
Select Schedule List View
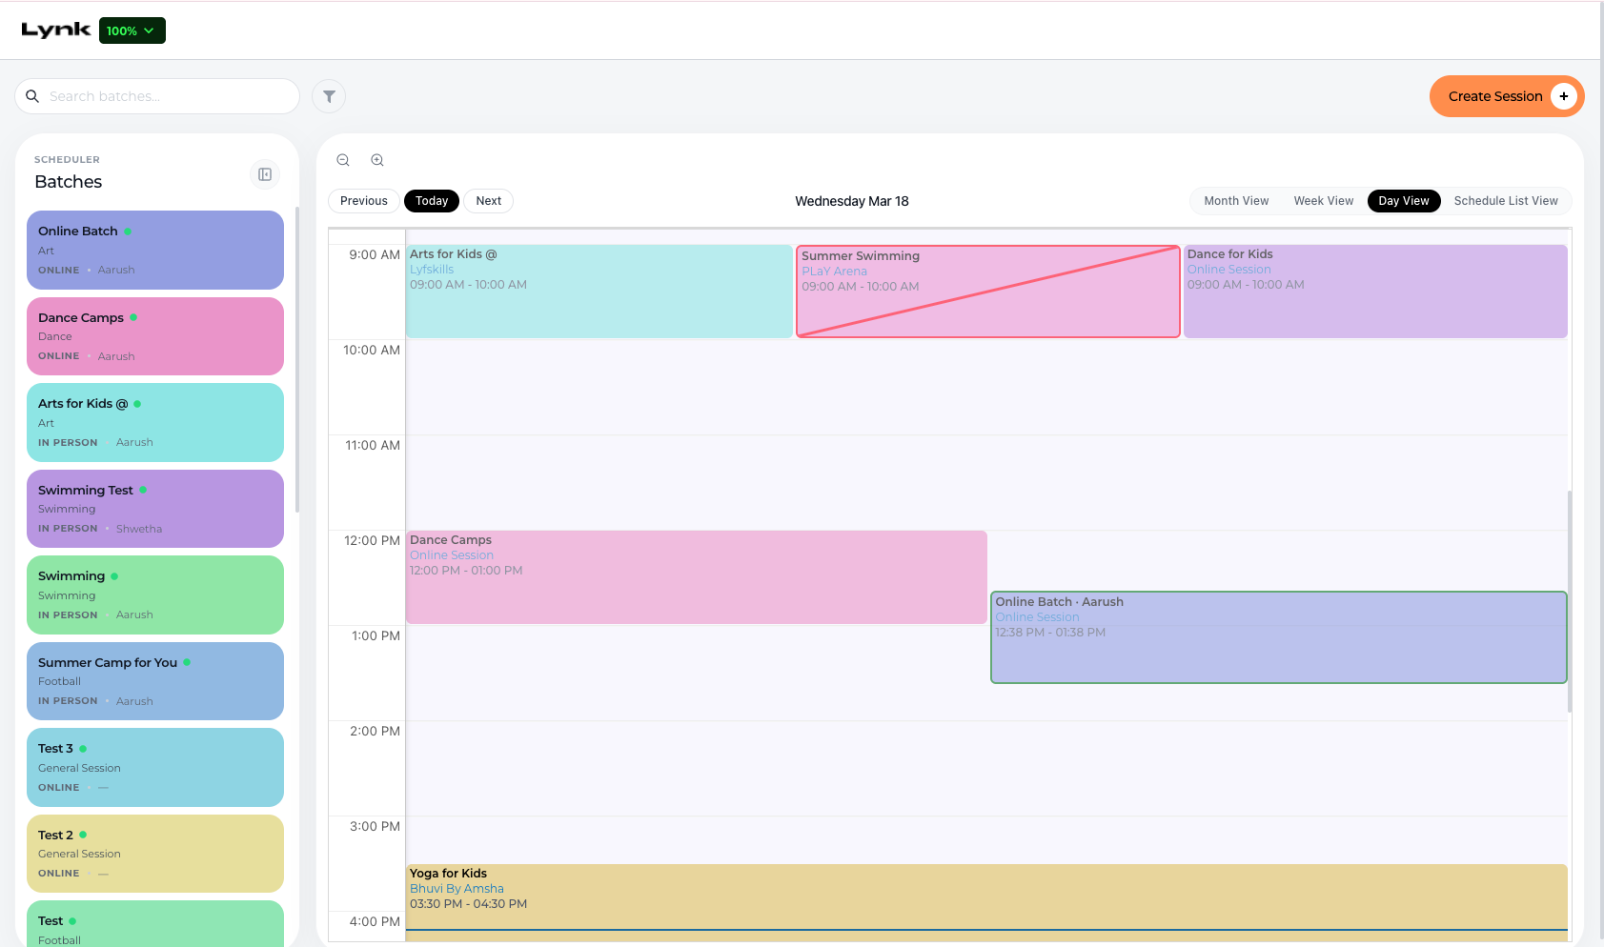1506,201
